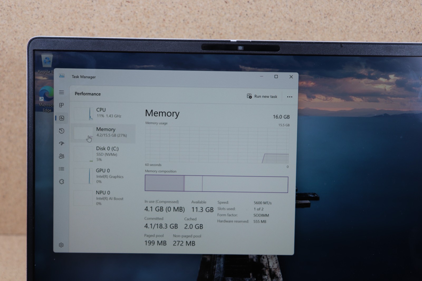The image size is (422, 281).
Task: Click the Form factor SODIMM value
Action: [261, 215]
